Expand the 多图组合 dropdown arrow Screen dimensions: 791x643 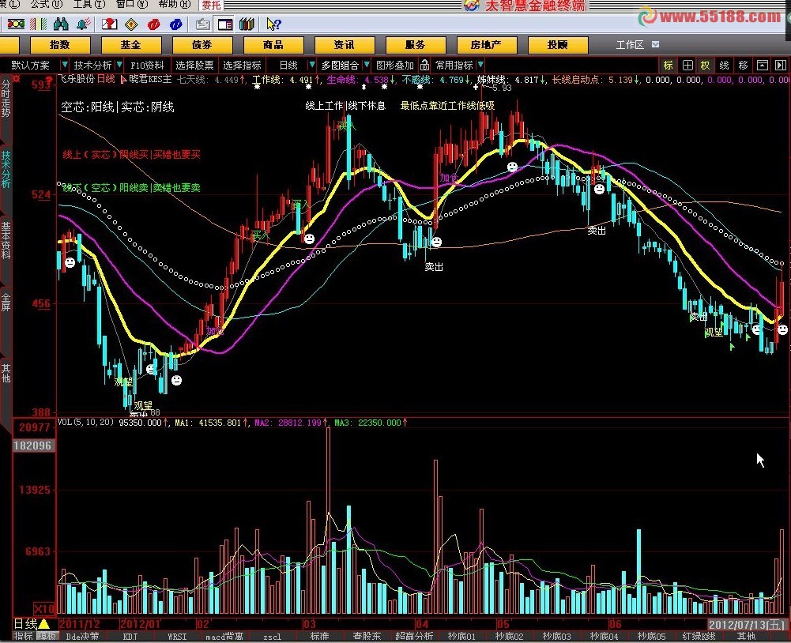pyautogui.click(x=366, y=65)
